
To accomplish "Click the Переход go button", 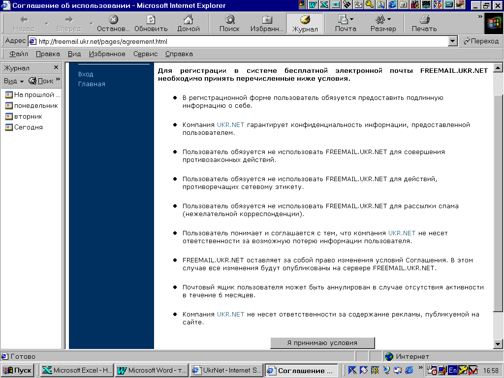I will point(481,41).
